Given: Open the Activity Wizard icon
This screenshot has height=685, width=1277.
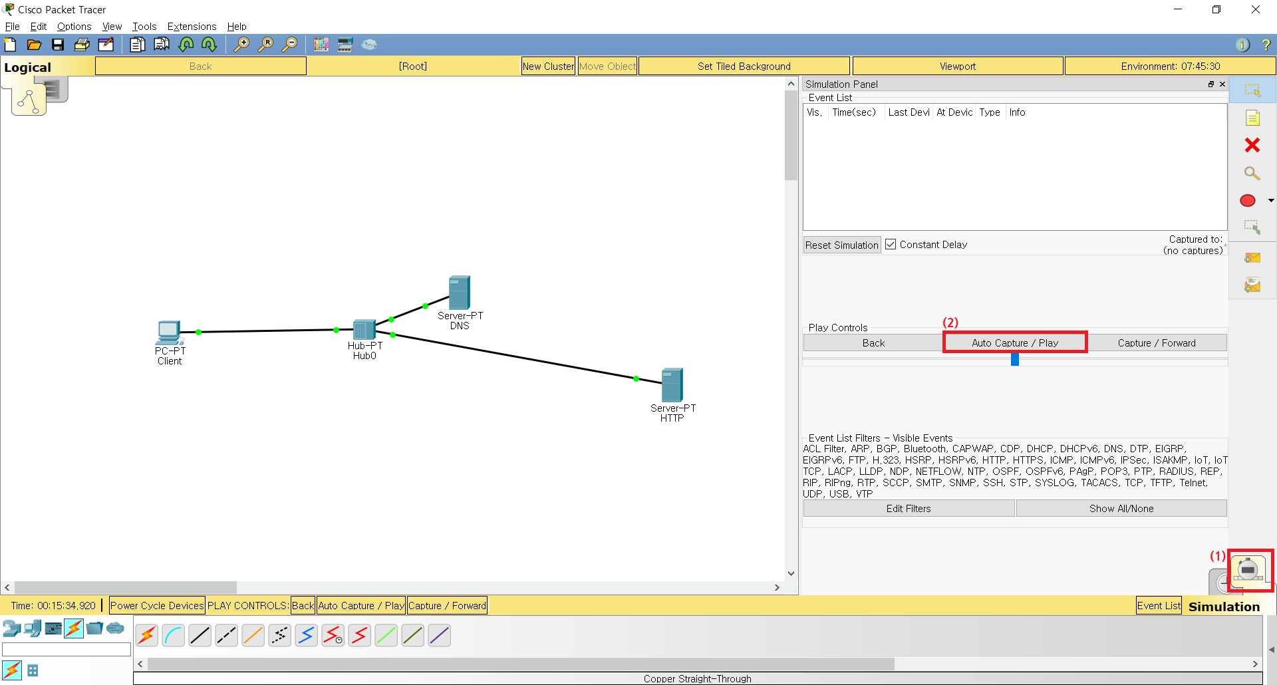Looking at the screenshot, I should coord(106,45).
